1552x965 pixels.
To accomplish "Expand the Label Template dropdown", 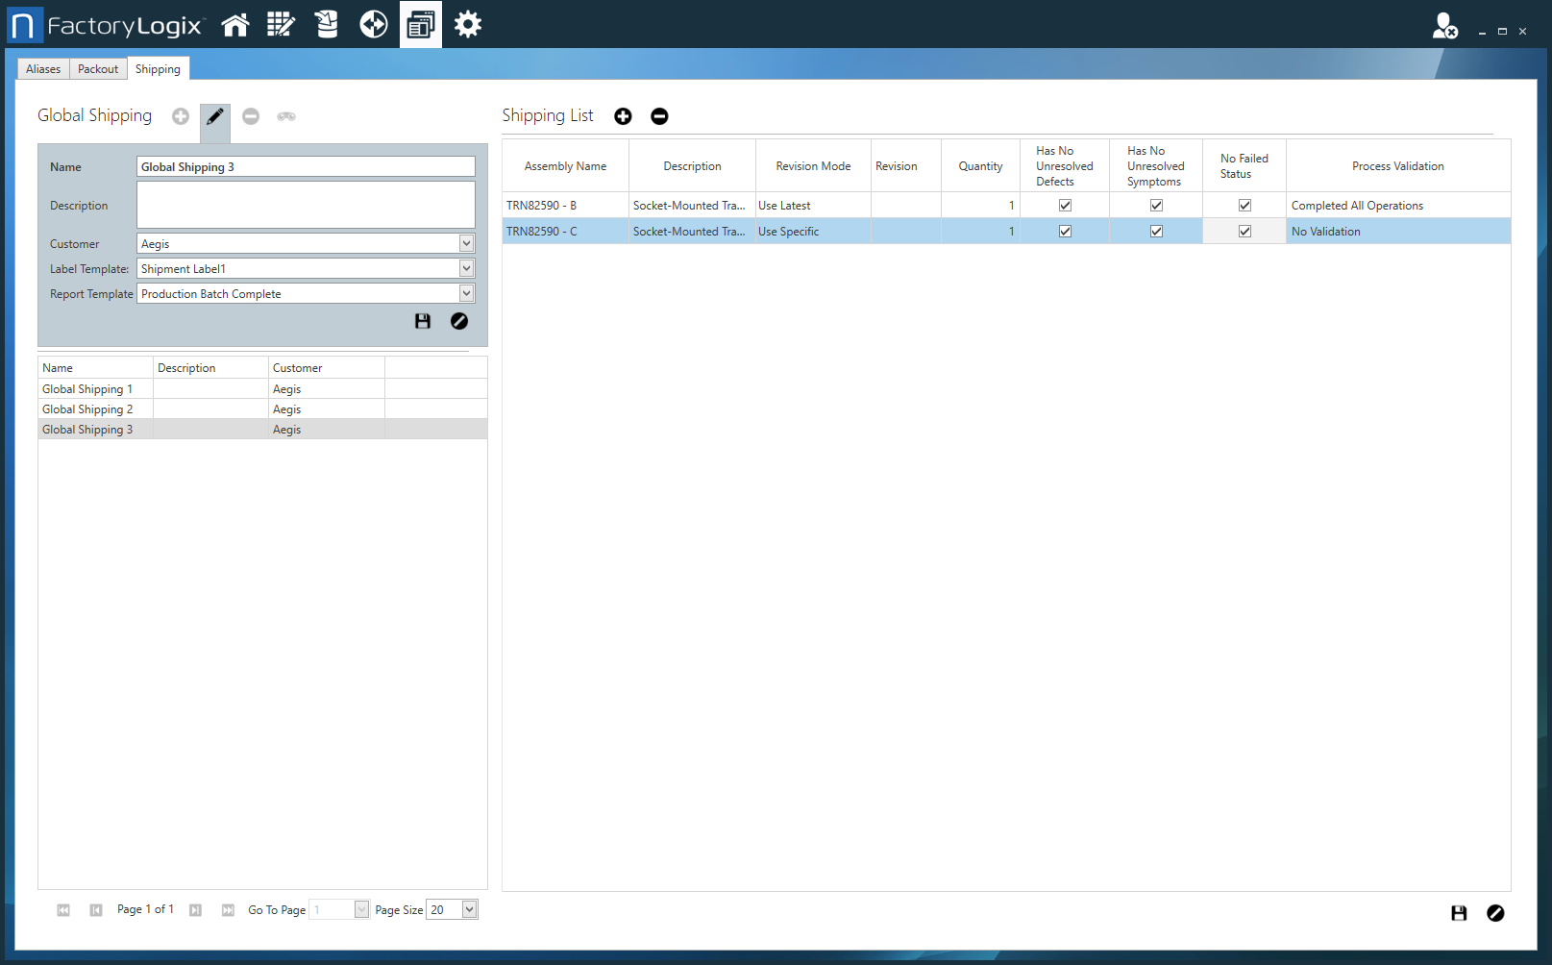I will pyautogui.click(x=465, y=268).
